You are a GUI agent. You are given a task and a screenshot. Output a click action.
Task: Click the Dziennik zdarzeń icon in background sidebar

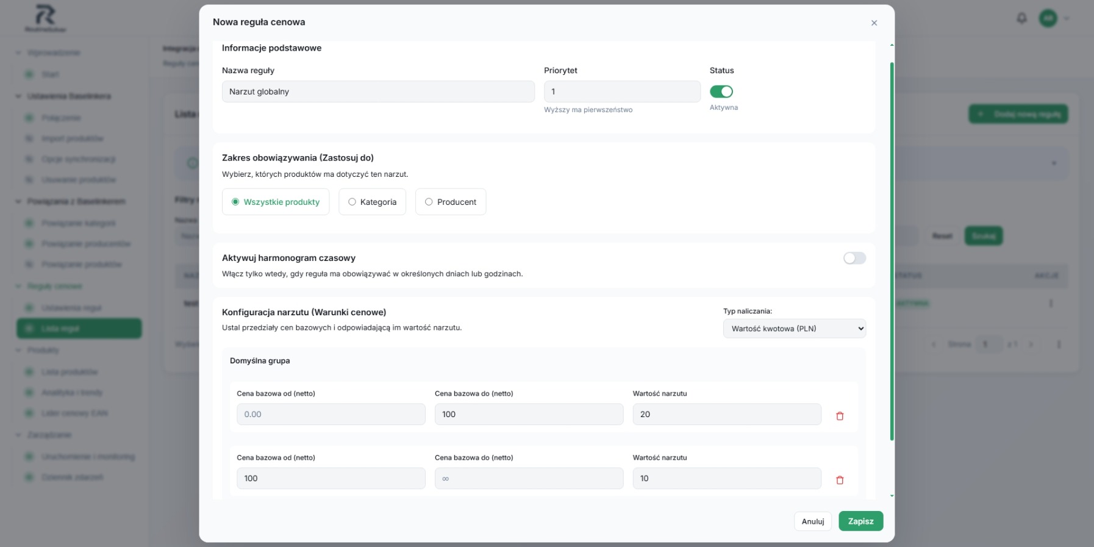(x=29, y=477)
